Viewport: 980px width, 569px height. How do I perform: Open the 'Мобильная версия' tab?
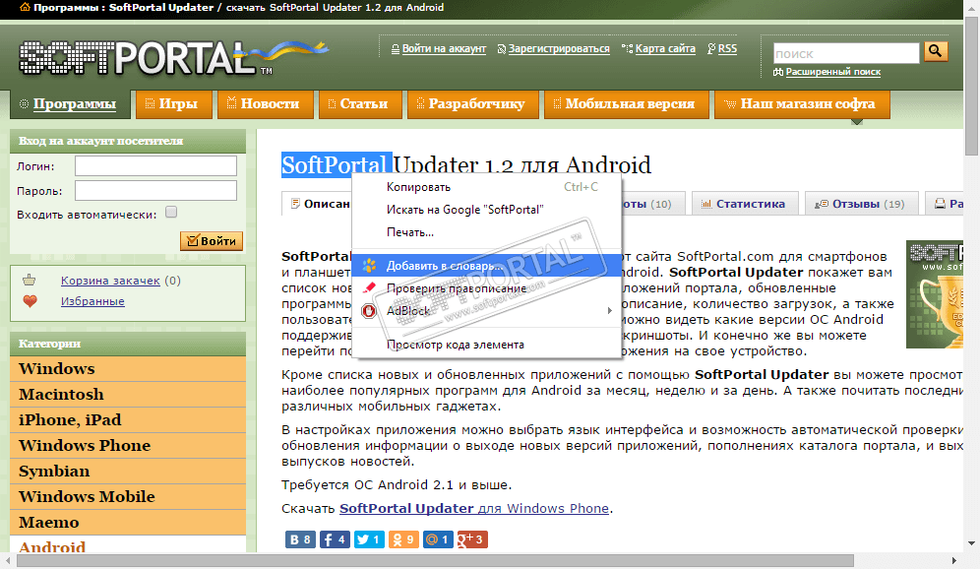point(626,103)
